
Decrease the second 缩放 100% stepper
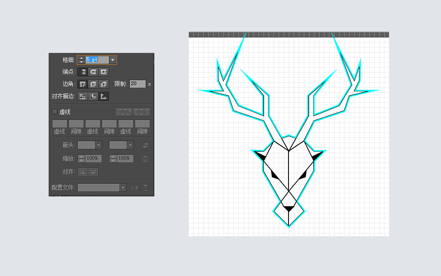click(x=113, y=161)
